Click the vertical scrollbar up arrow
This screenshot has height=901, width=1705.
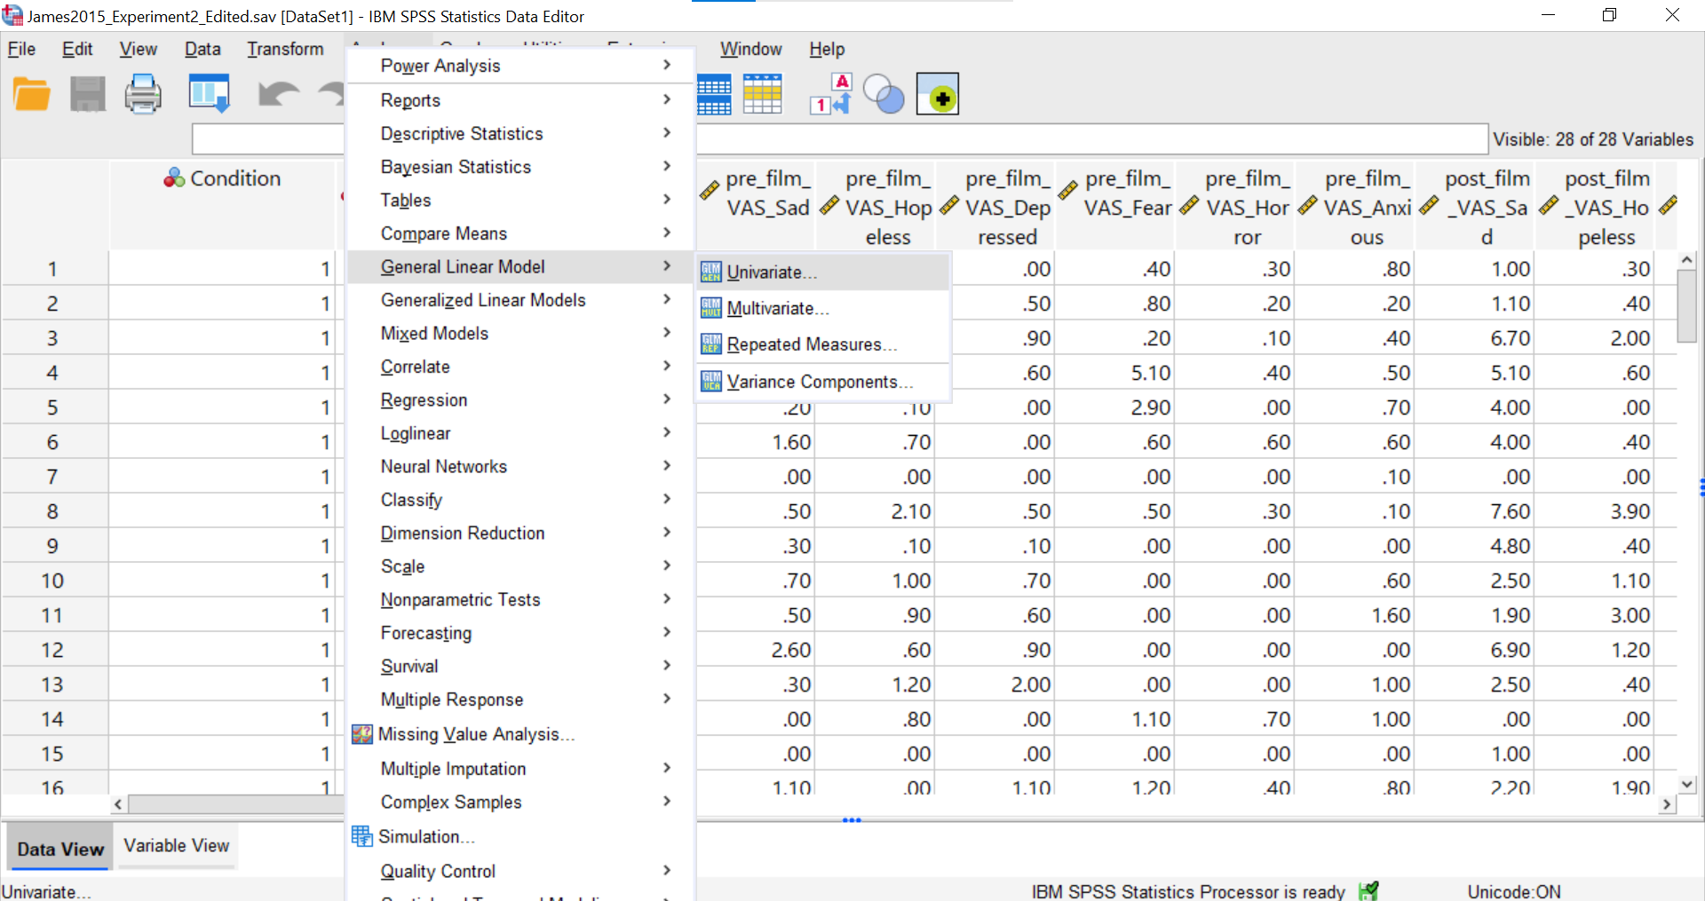1687,260
